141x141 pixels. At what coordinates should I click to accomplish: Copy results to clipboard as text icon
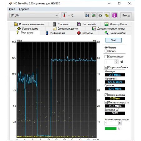(87, 16)
